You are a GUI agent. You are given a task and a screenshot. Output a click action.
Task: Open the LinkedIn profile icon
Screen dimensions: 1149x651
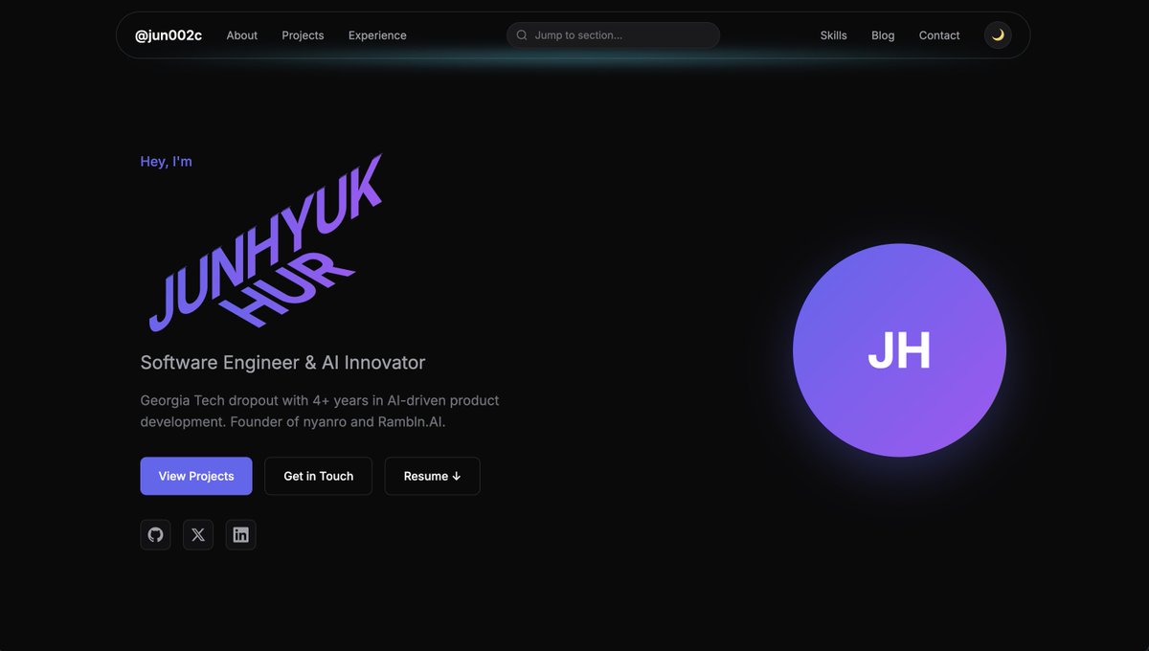click(240, 534)
